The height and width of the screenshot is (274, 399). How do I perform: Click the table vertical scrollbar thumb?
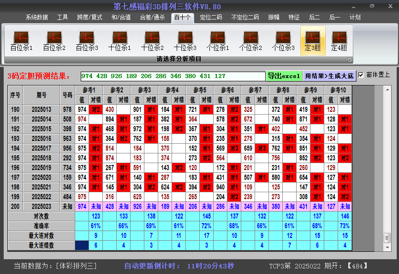pos(387,238)
